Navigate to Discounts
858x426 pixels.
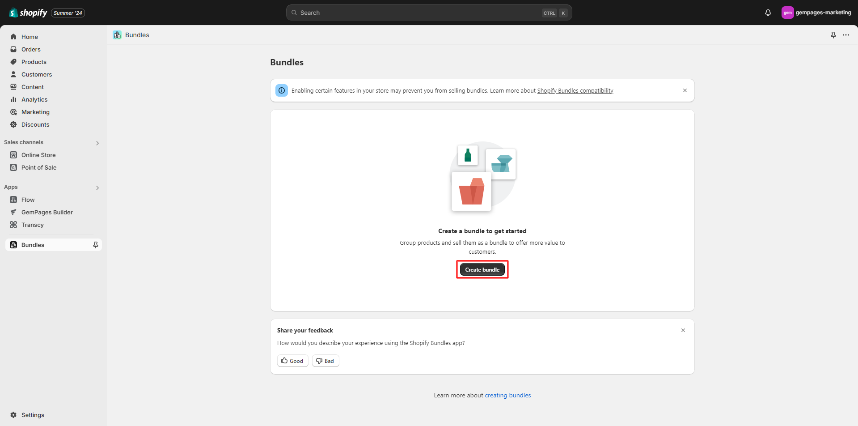pyautogui.click(x=35, y=124)
